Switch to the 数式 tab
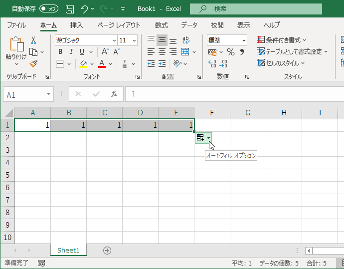344x269 pixels. click(161, 25)
